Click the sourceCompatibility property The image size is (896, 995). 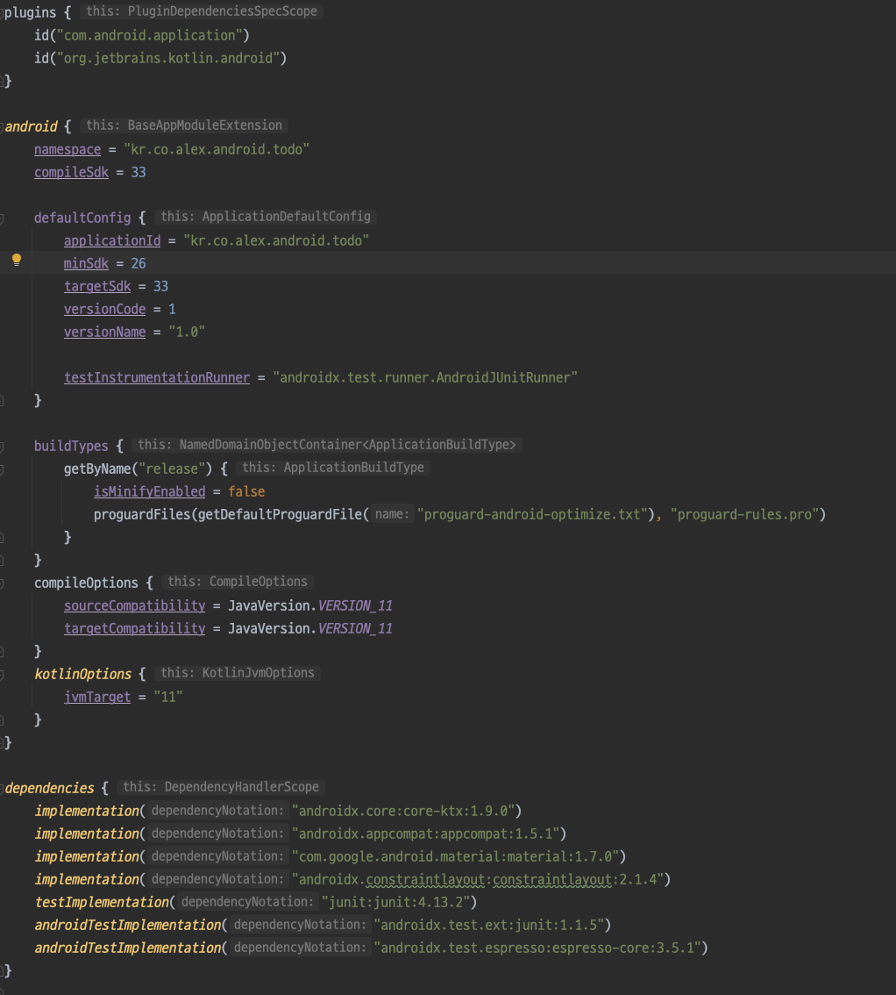[134, 606]
